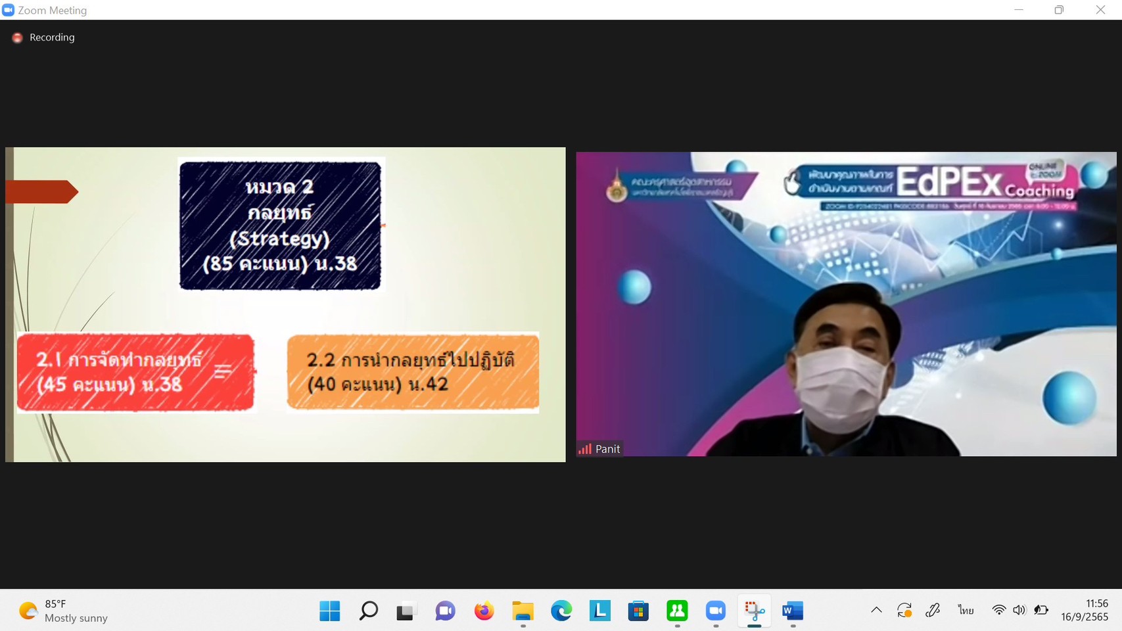
Task: Launch Firefox from the taskbar
Action: [x=484, y=611]
